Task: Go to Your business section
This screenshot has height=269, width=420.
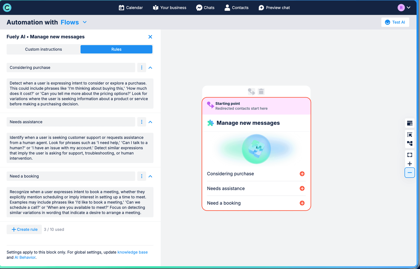Action: [x=170, y=8]
